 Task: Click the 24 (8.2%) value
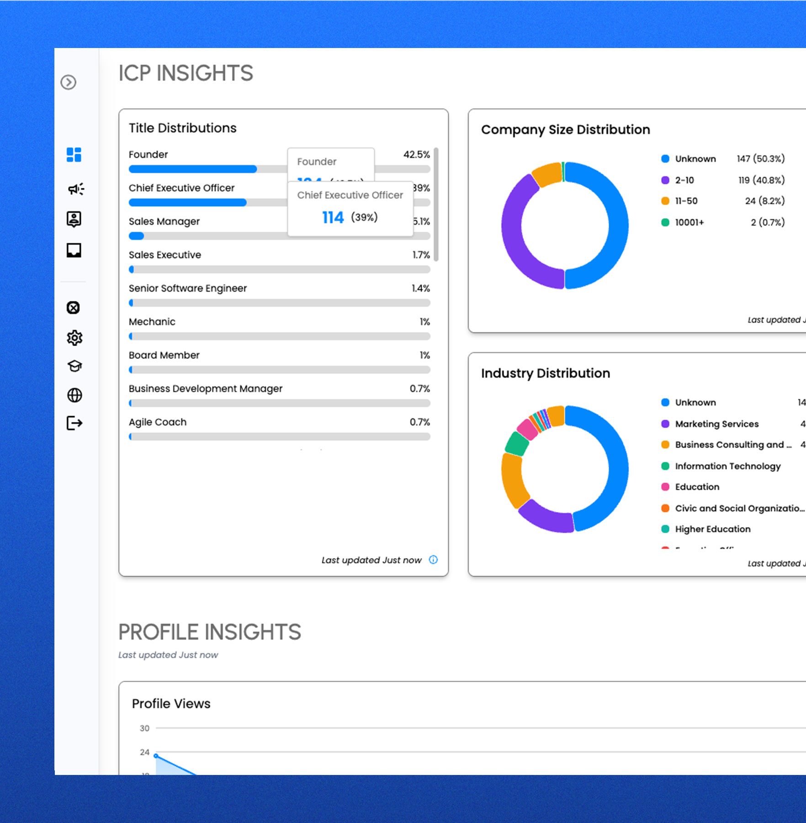coord(764,201)
